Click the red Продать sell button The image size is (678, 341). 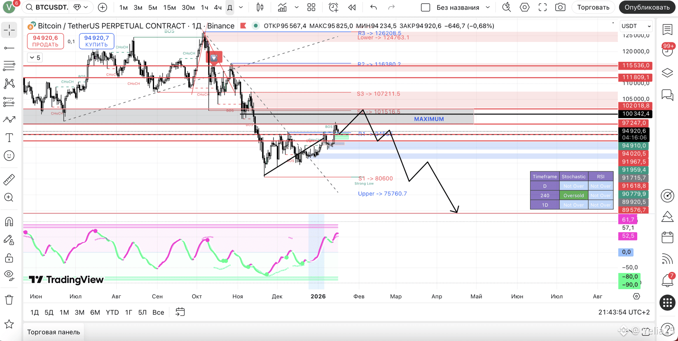[x=45, y=41]
